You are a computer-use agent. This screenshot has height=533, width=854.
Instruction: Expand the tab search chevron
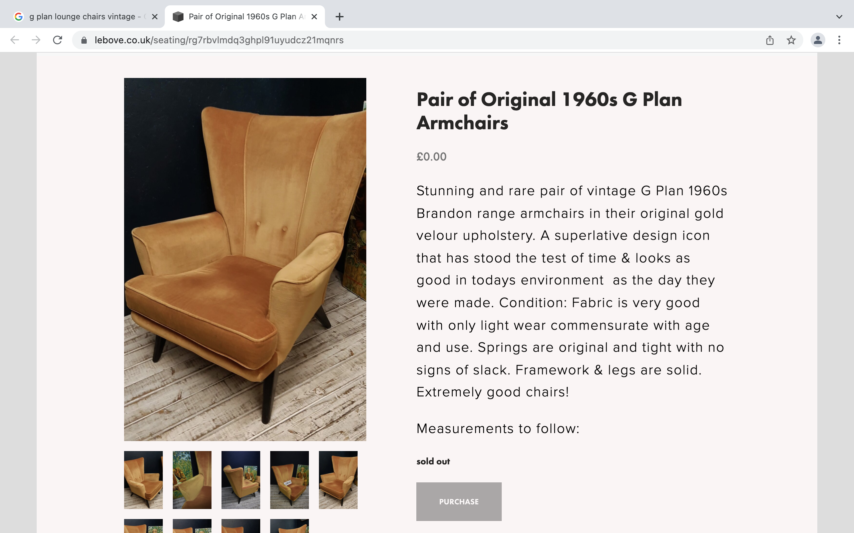point(839,17)
